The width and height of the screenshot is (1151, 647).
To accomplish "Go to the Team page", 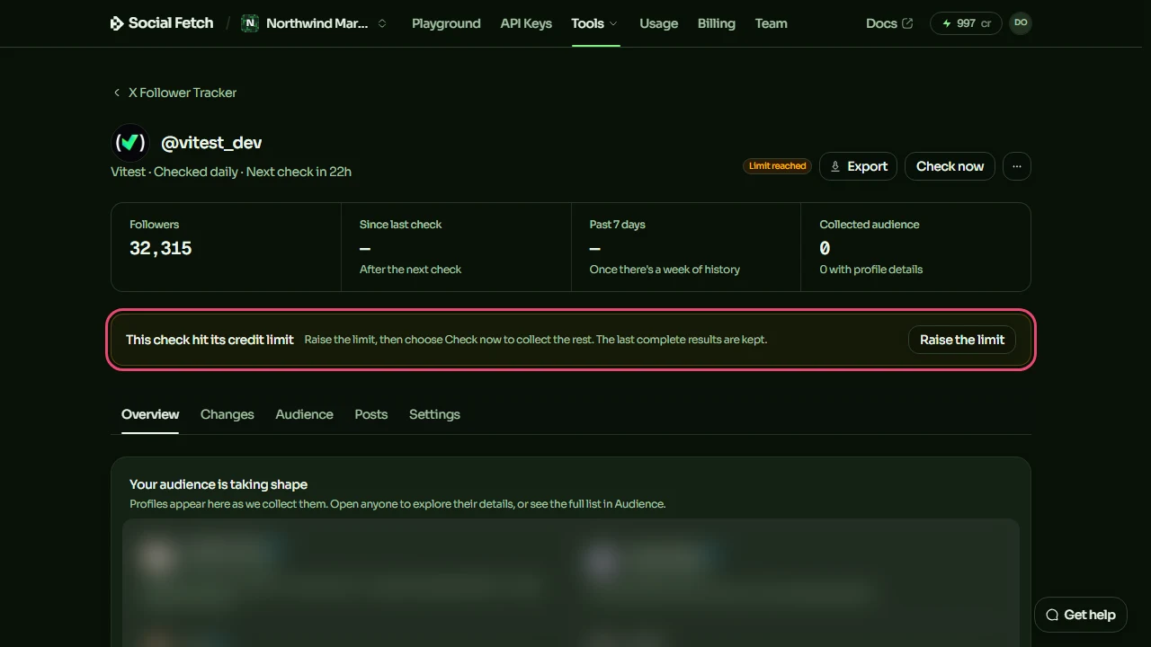I will click(x=771, y=23).
